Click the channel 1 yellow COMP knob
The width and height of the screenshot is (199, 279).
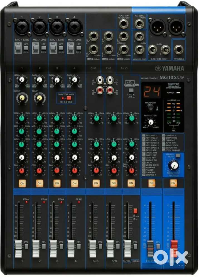pos(21,97)
